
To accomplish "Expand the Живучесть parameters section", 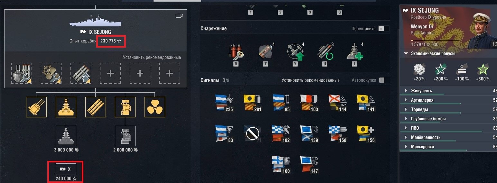I will coord(448,91).
